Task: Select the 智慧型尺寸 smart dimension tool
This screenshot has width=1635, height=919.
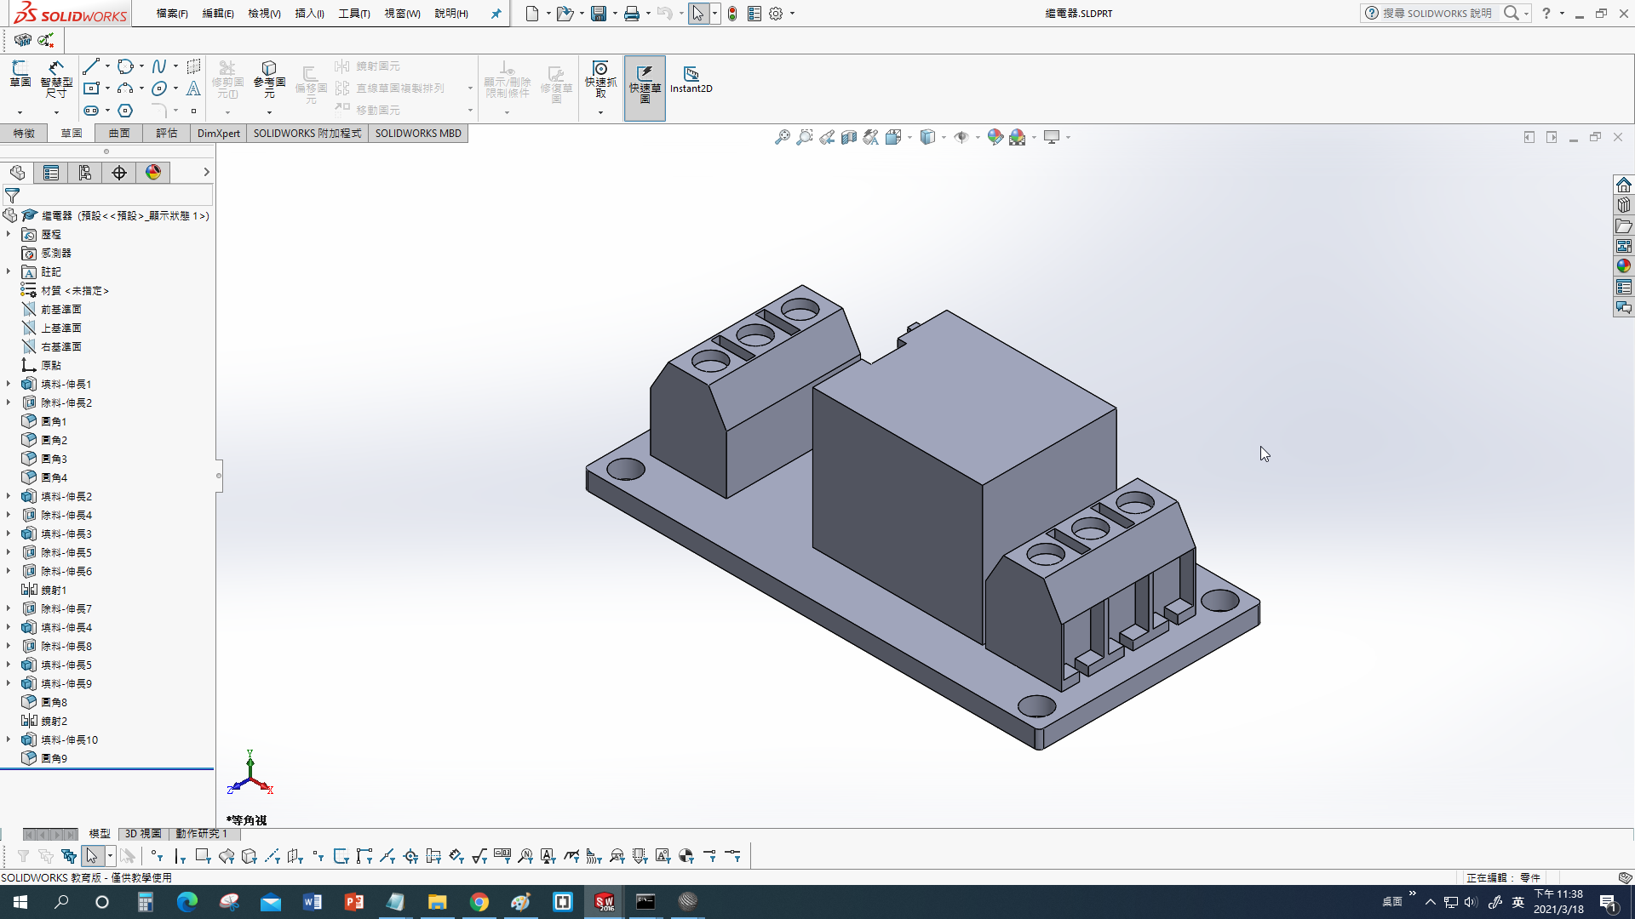Action: [x=56, y=78]
